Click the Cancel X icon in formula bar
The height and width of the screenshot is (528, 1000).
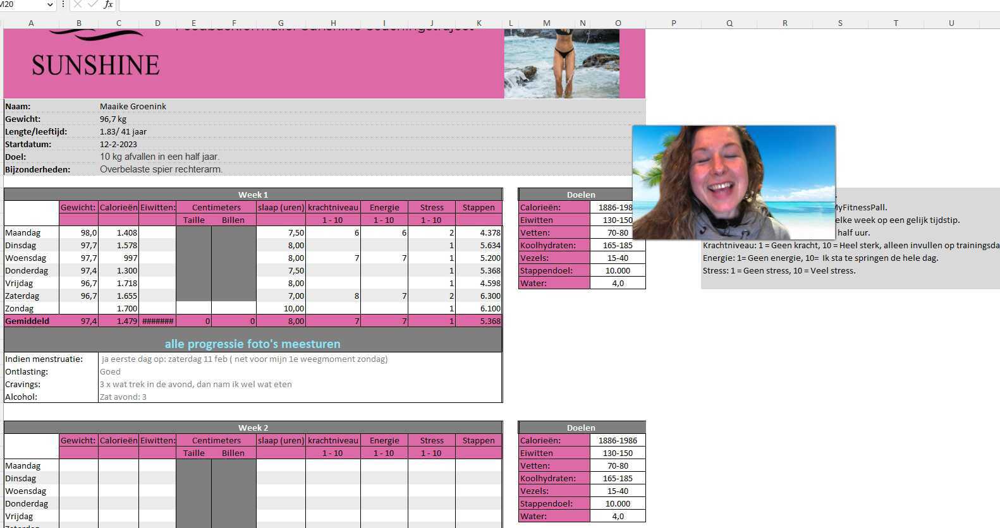click(x=77, y=4)
